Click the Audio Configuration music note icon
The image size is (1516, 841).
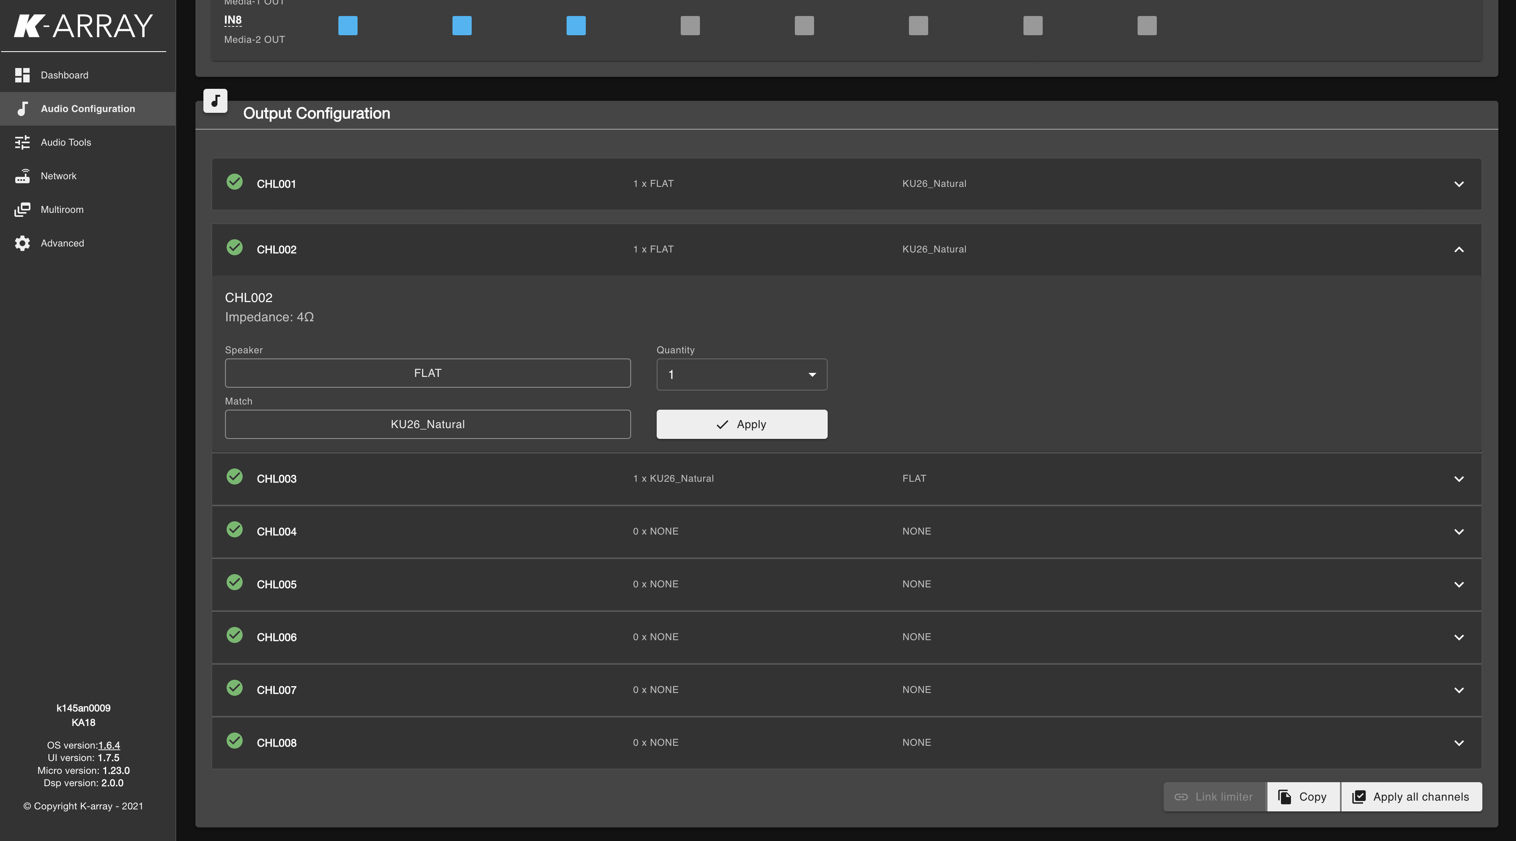22,109
